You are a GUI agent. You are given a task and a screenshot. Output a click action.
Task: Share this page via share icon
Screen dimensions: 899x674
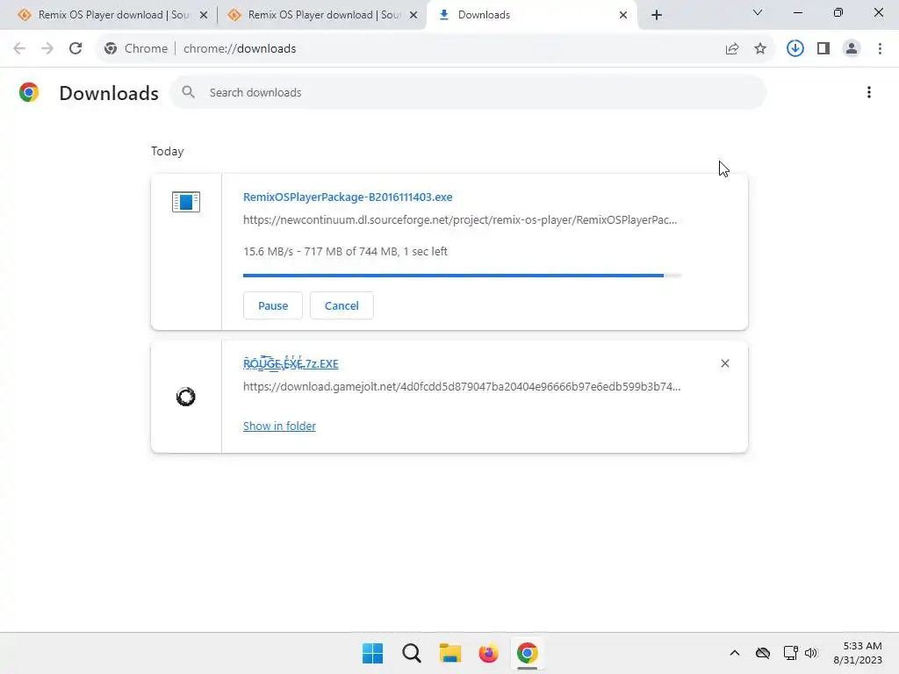pos(732,49)
